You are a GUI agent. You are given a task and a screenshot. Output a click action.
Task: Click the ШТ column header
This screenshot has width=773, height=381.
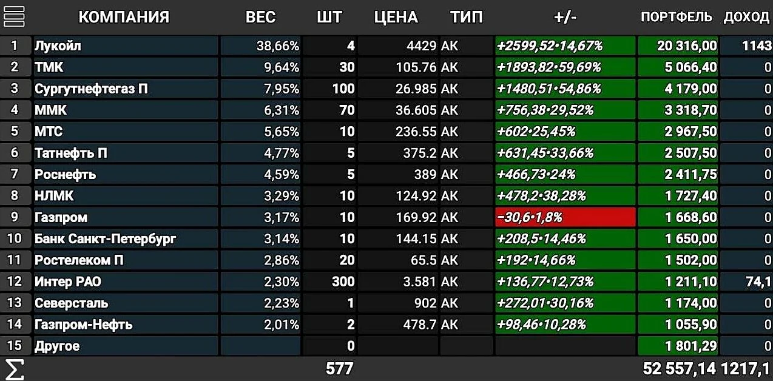(x=329, y=17)
